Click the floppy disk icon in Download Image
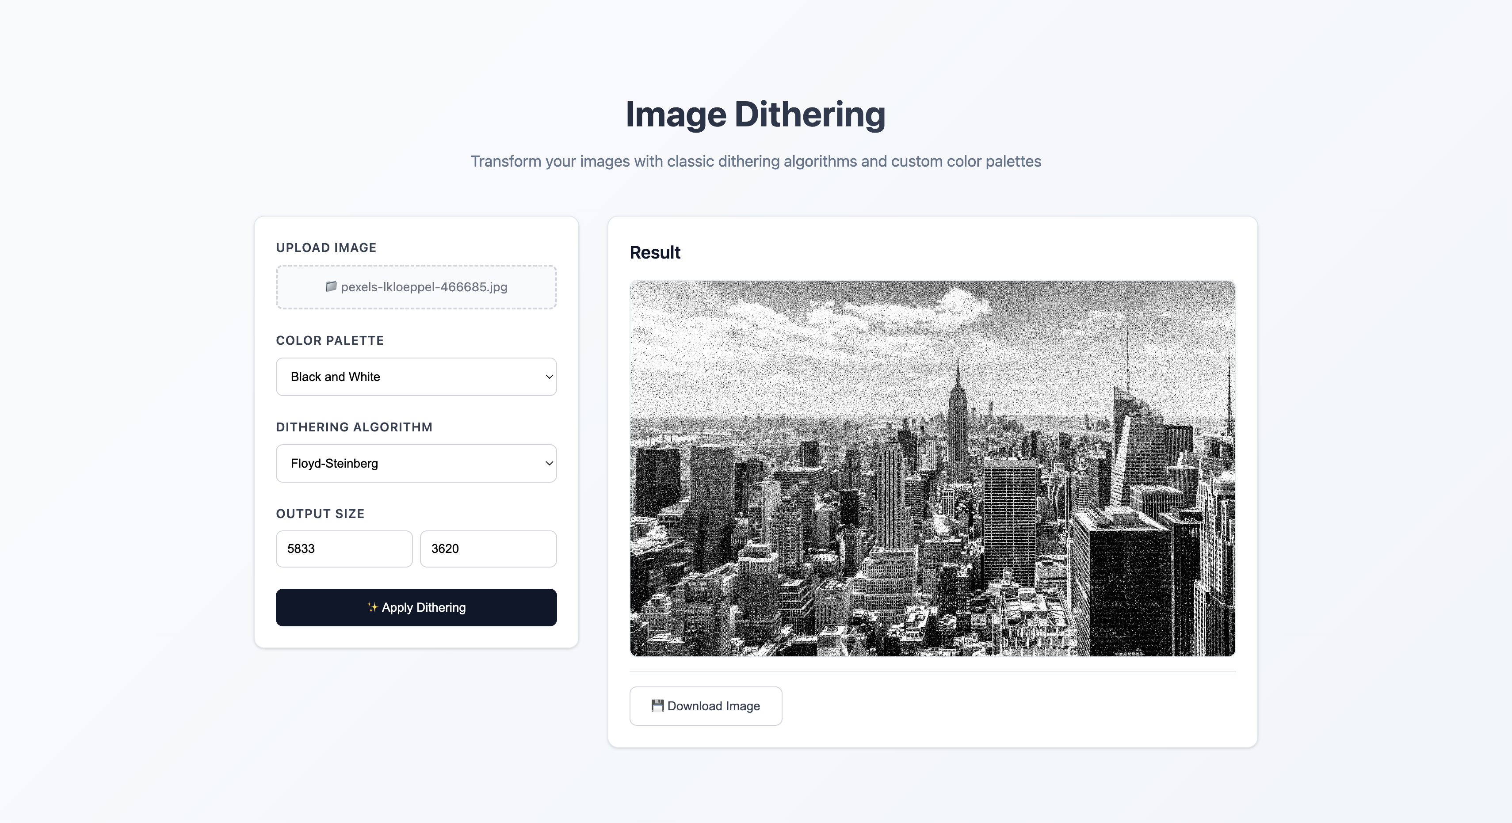 tap(659, 706)
